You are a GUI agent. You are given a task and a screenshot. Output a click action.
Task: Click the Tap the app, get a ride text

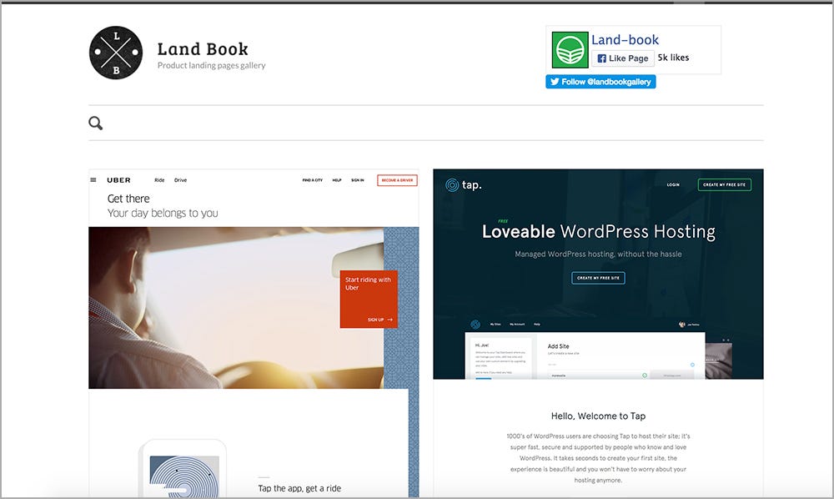(x=299, y=488)
